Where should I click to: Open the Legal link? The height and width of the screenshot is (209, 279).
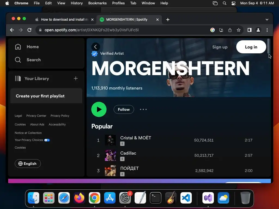18,116
